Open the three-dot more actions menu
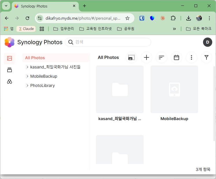The image size is (216, 179). [x=191, y=57]
